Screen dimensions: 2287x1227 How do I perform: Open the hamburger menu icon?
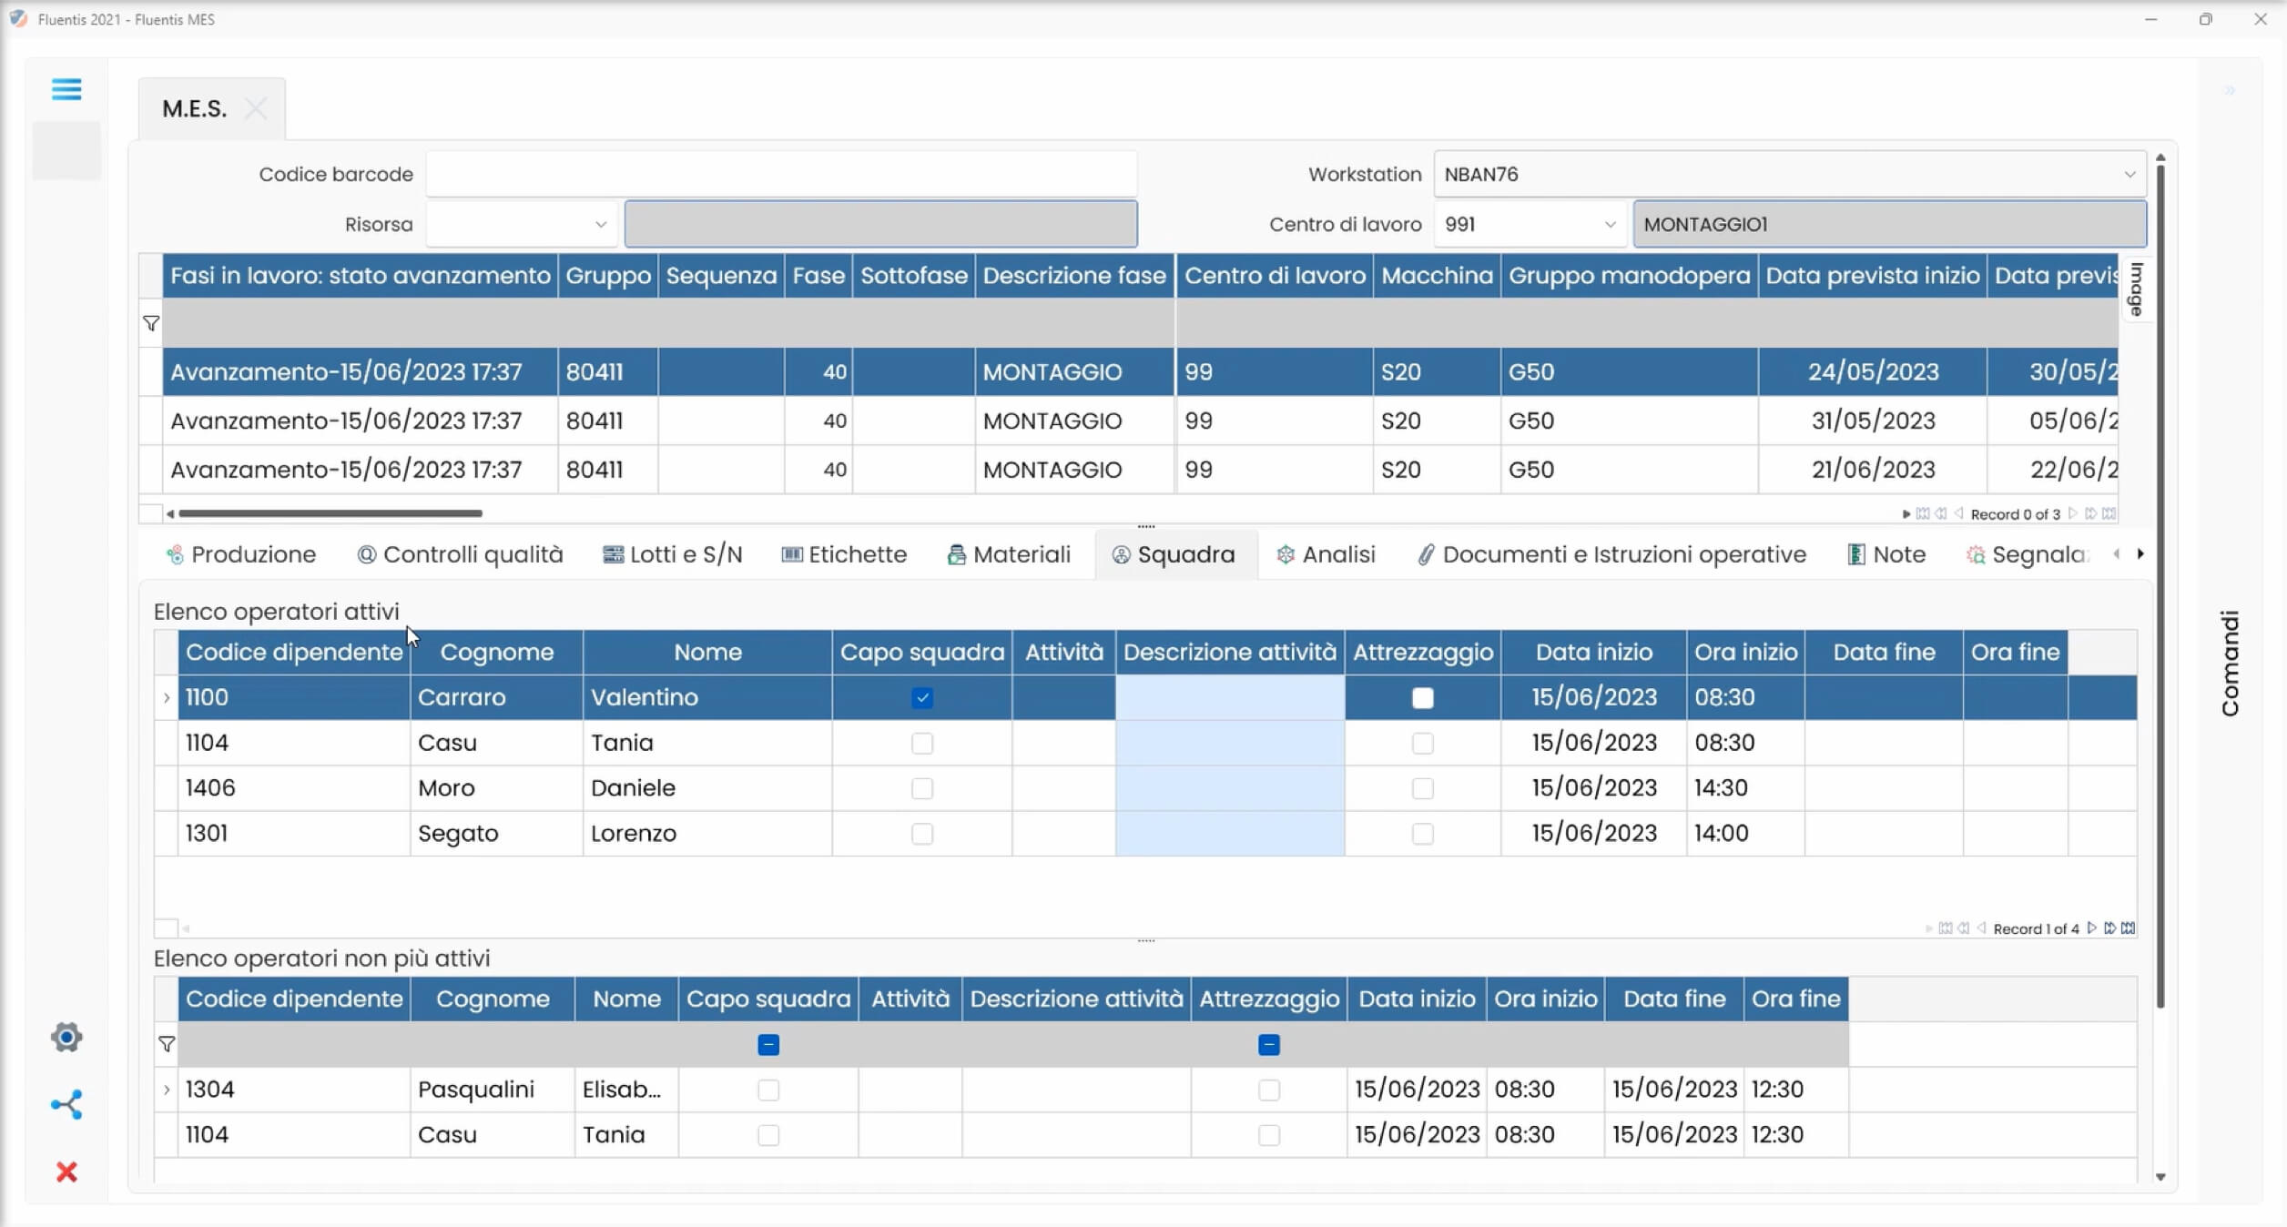pyautogui.click(x=66, y=89)
